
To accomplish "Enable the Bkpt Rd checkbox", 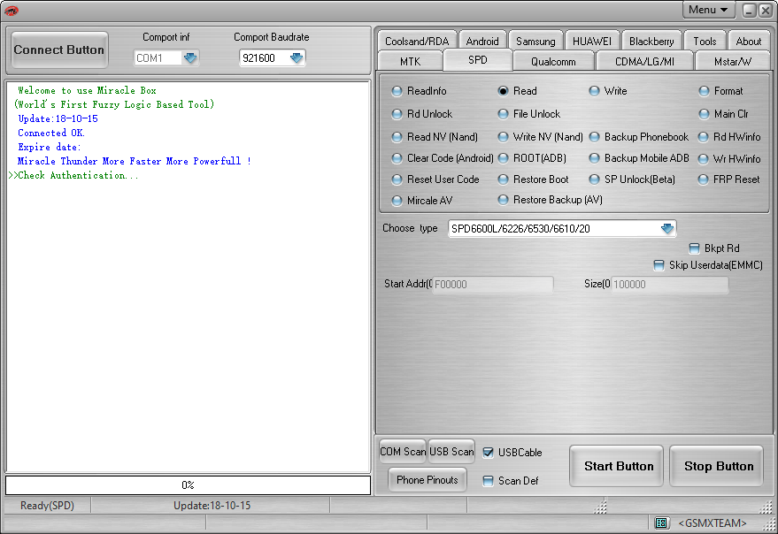I will pyautogui.click(x=694, y=248).
